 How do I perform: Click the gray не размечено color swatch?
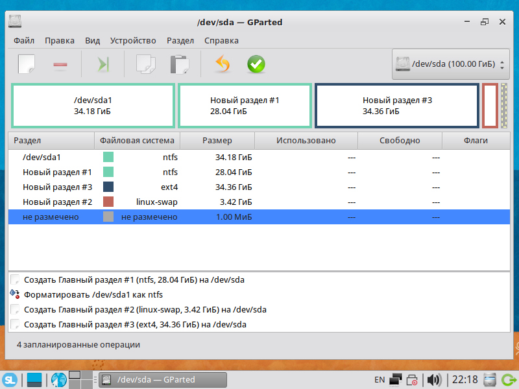(x=108, y=217)
